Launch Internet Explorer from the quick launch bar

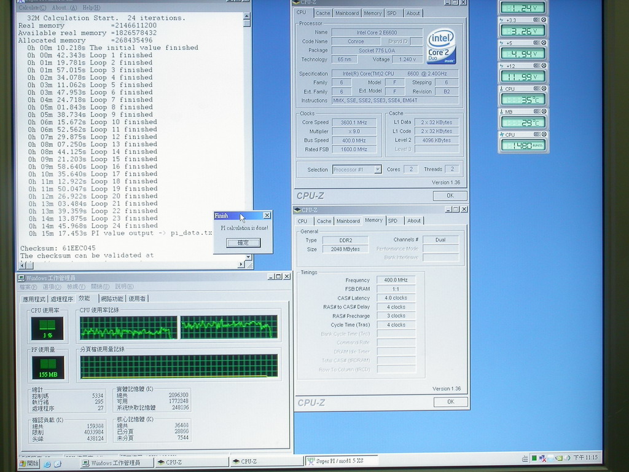[x=47, y=464]
